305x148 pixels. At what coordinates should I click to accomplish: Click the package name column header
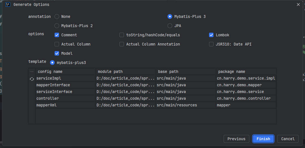click(232, 72)
